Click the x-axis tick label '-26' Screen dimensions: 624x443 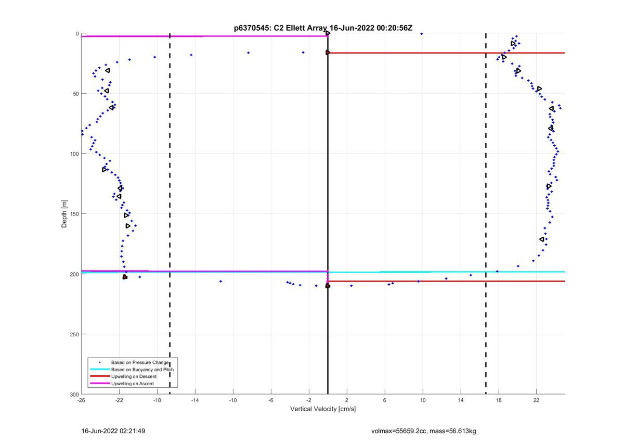coord(81,400)
